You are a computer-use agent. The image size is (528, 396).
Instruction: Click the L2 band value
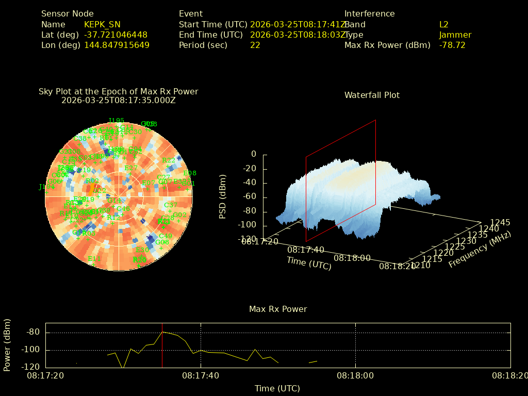pos(443,25)
